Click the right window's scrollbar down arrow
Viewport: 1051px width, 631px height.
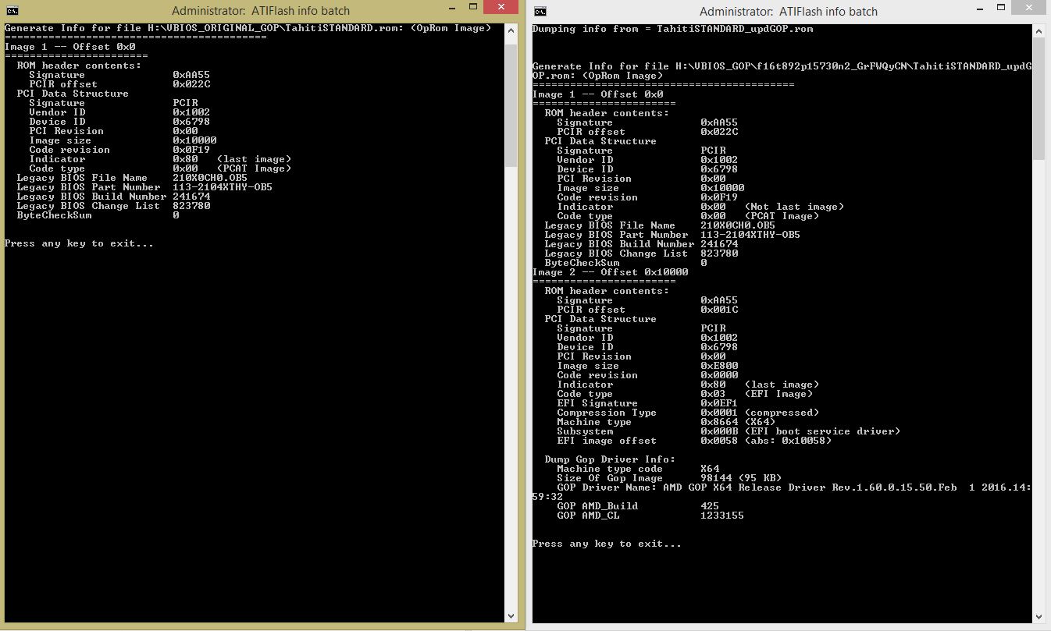tap(1039, 615)
